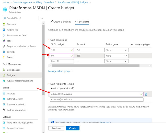
Task: Click Partner information icon
Action: point(4,110)
